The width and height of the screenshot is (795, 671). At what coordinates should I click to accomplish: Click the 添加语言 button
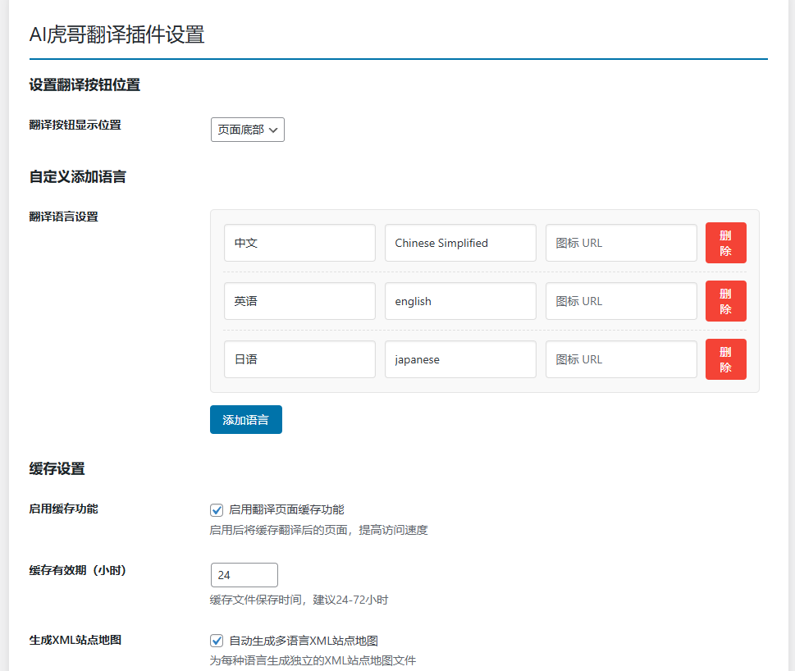245,418
